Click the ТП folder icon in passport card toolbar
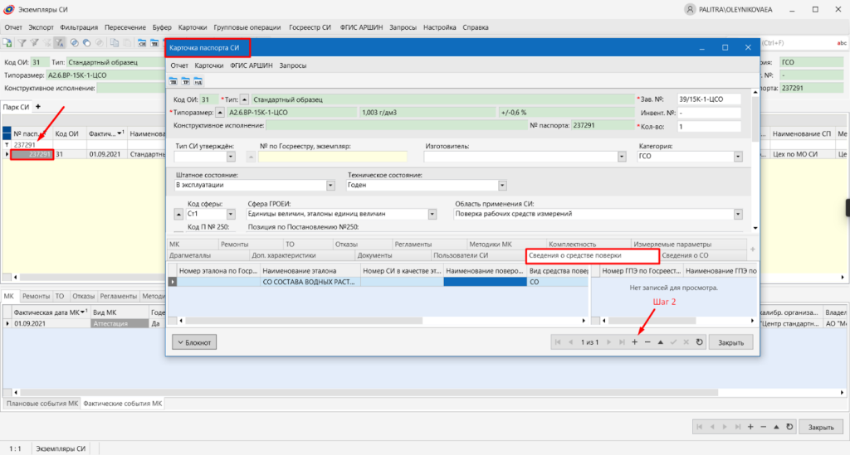Image resolution: width=850 pixels, height=455 pixels. pyautogui.click(x=173, y=81)
